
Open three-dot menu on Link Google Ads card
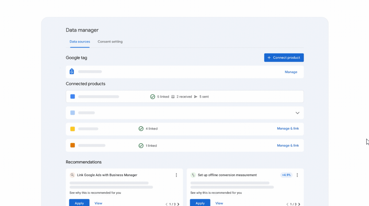(176, 175)
